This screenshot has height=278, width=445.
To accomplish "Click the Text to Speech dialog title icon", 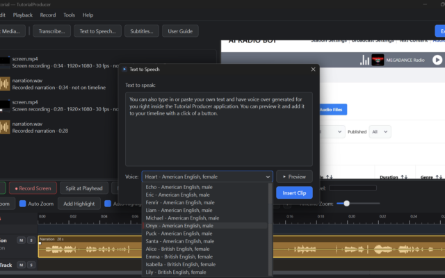I will pos(124,69).
